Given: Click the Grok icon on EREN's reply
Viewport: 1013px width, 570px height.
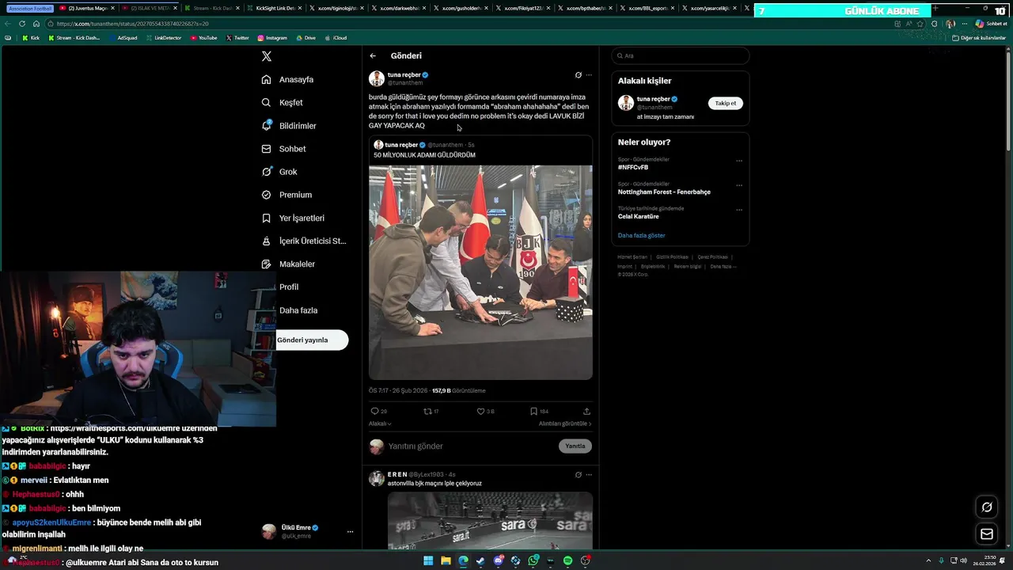Looking at the screenshot, I should click(578, 475).
